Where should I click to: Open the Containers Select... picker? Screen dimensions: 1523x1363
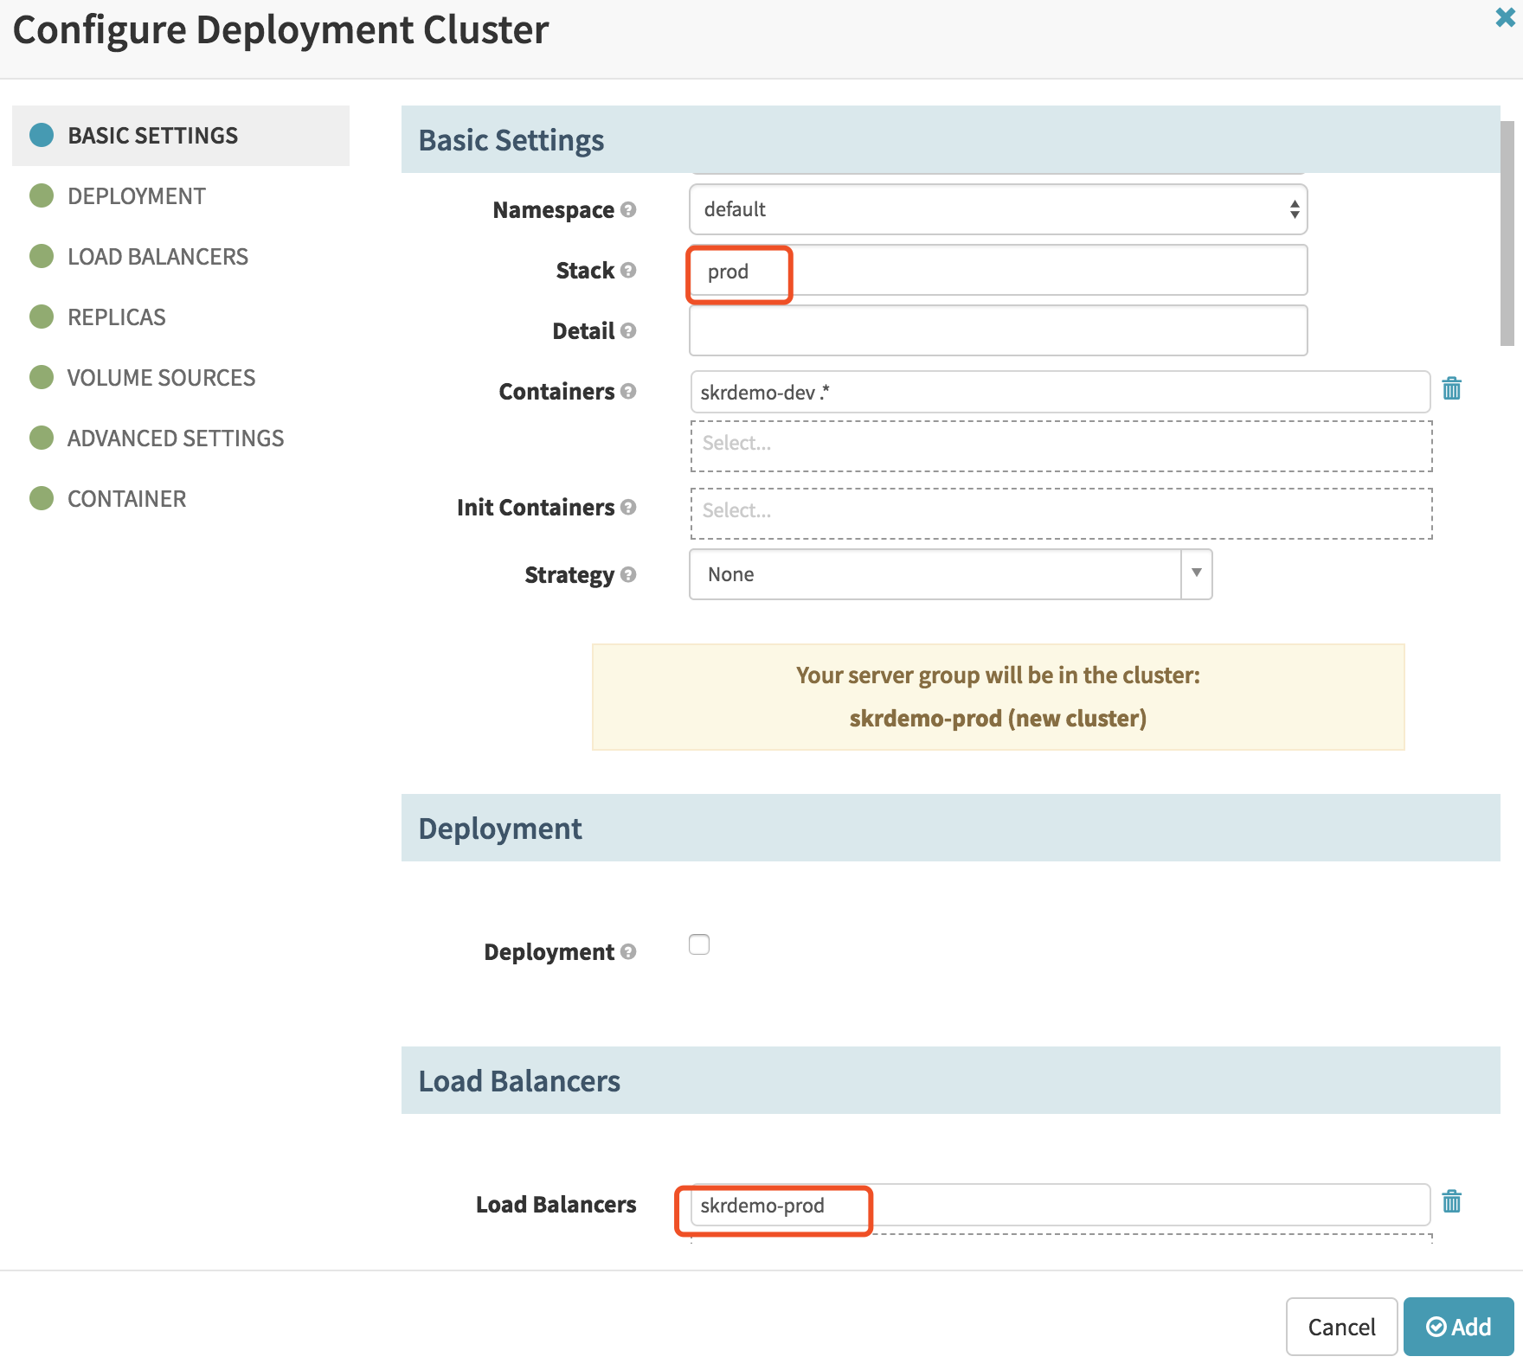[x=1061, y=445]
